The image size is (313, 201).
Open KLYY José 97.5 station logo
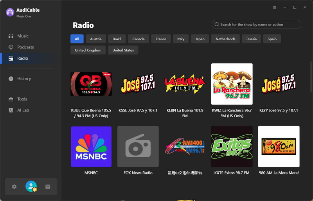point(279,84)
